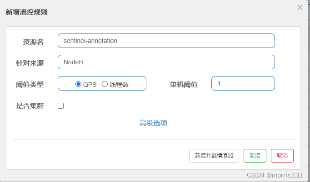The image size is (310, 182).
Task: Close the 新增流控规则 dialog with the X
Action: (x=300, y=7)
